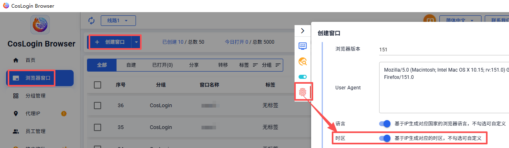This screenshot has height=148, width=509.
Task: Switch to the 转移 tab
Action: coord(223,65)
